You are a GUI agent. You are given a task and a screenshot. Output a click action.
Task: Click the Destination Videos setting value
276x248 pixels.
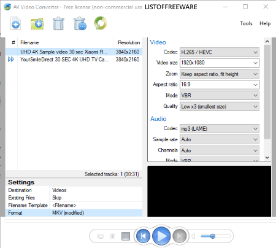[96, 190]
